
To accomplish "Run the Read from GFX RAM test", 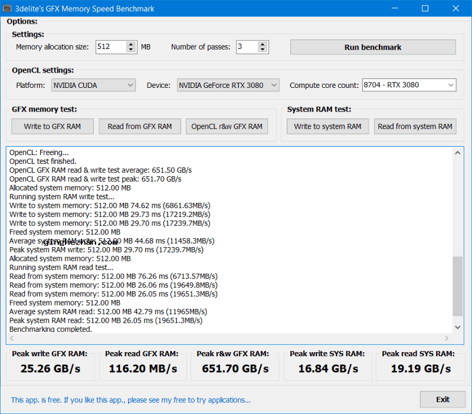I will (x=140, y=126).
